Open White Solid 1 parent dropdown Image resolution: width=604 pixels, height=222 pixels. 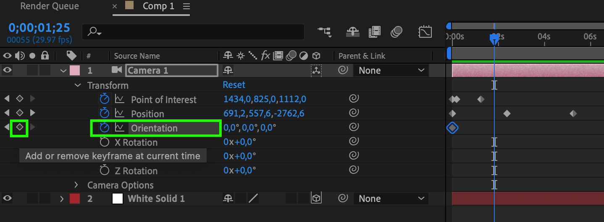coord(391,199)
